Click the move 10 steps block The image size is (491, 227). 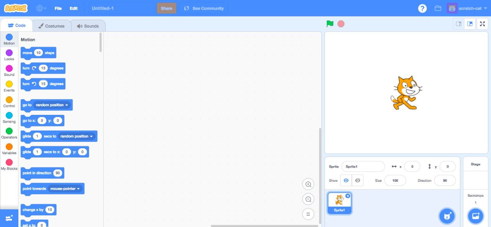click(x=38, y=53)
